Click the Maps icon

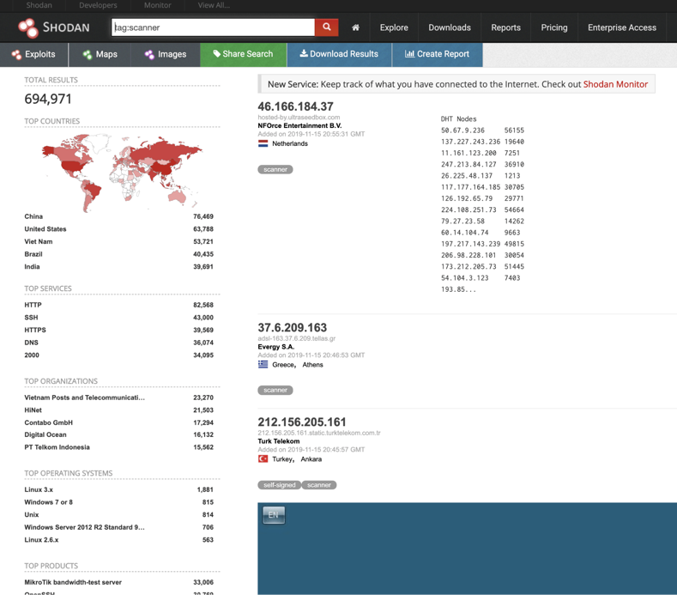click(x=88, y=54)
